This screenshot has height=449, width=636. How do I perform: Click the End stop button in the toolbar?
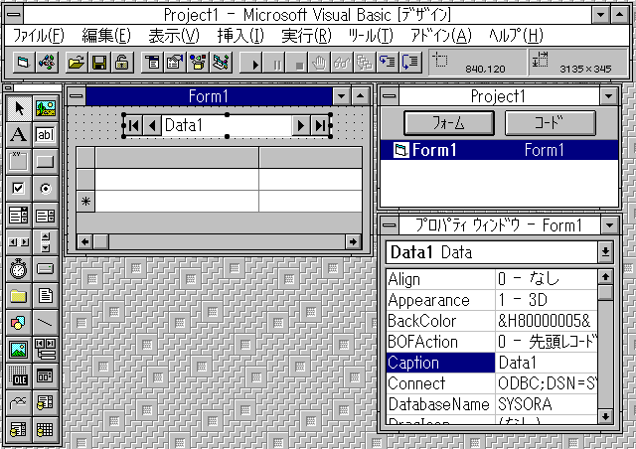[297, 63]
